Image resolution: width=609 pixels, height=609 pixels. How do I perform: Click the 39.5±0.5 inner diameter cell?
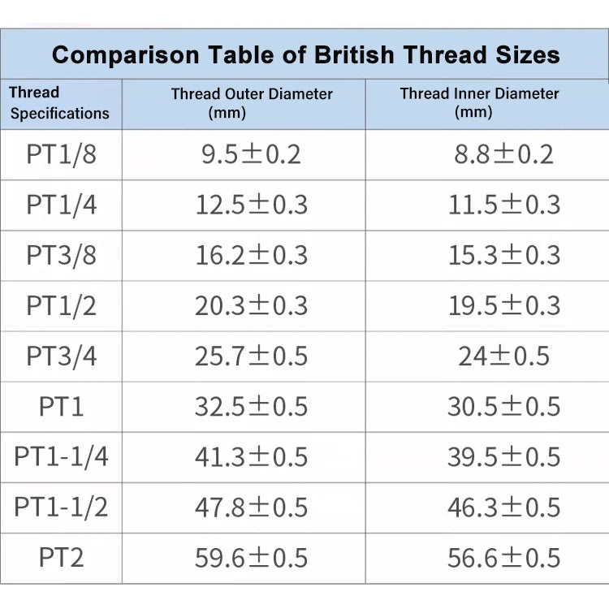click(x=503, y=456)
